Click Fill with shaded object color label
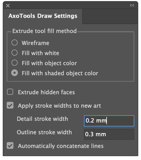The width and height of the screenshot is (141, 160). [60, 73]
